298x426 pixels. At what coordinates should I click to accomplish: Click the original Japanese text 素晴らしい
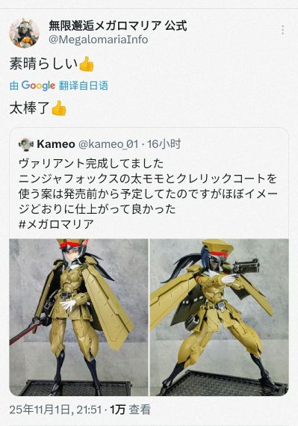click(x=43, y=64)
